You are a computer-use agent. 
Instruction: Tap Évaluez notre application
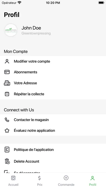pos(53,130)
